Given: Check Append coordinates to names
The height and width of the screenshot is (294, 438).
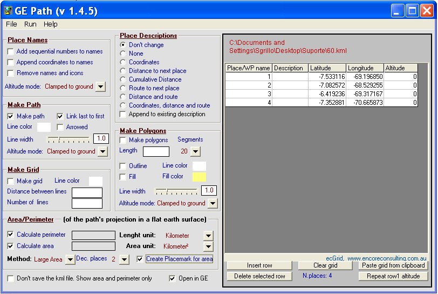Looking at the screenshot, I should [x=11, y=62].
